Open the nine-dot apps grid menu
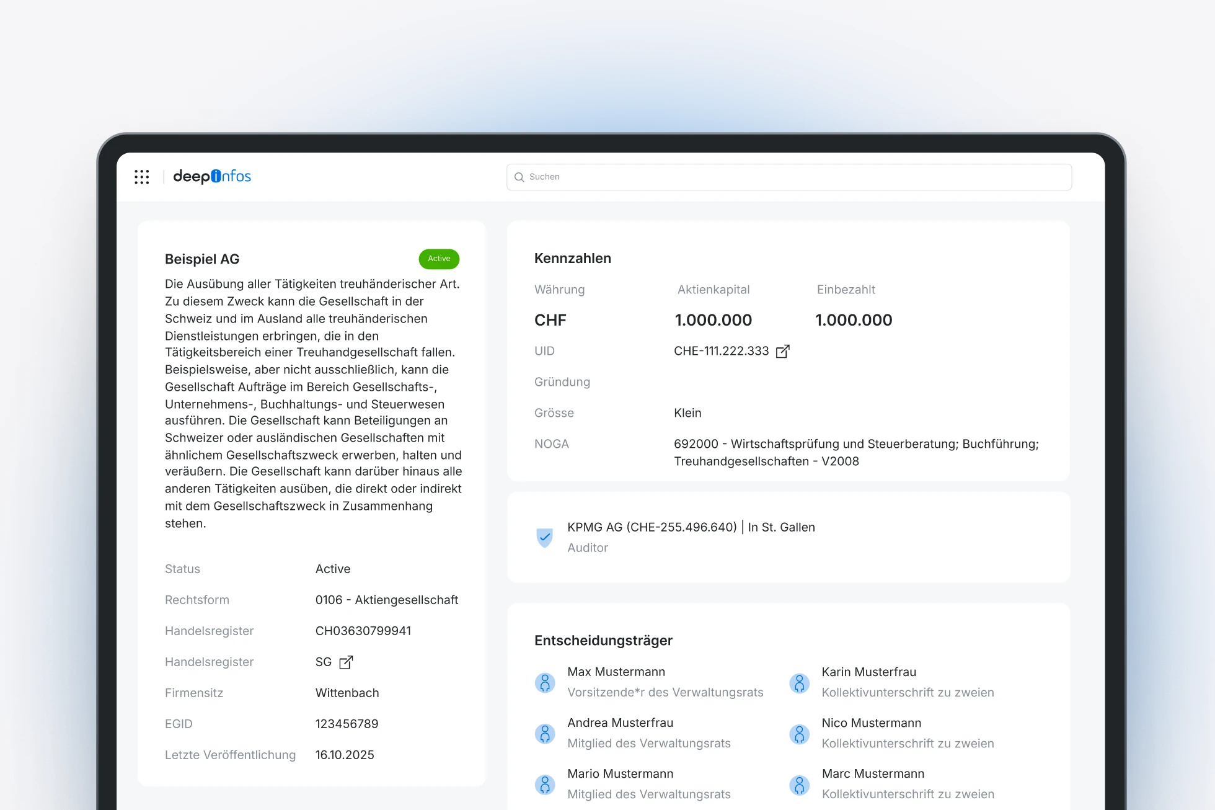Screen dimensions: 1215x810 point(142,177)
